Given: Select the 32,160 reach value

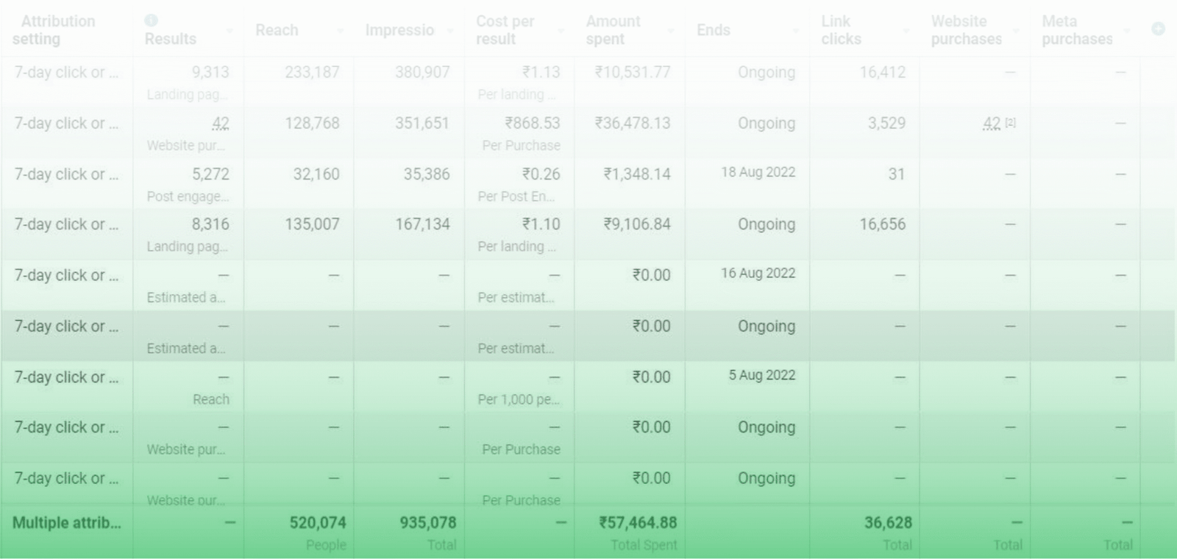Looking at the screenshot, I should [316, 174].
